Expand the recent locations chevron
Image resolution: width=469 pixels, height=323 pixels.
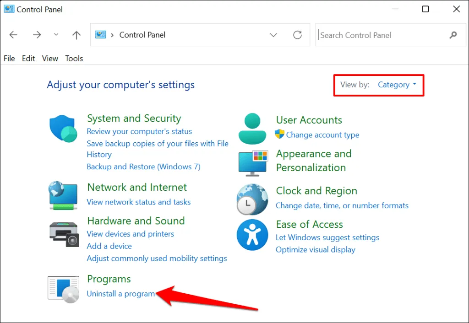point(56,35)
